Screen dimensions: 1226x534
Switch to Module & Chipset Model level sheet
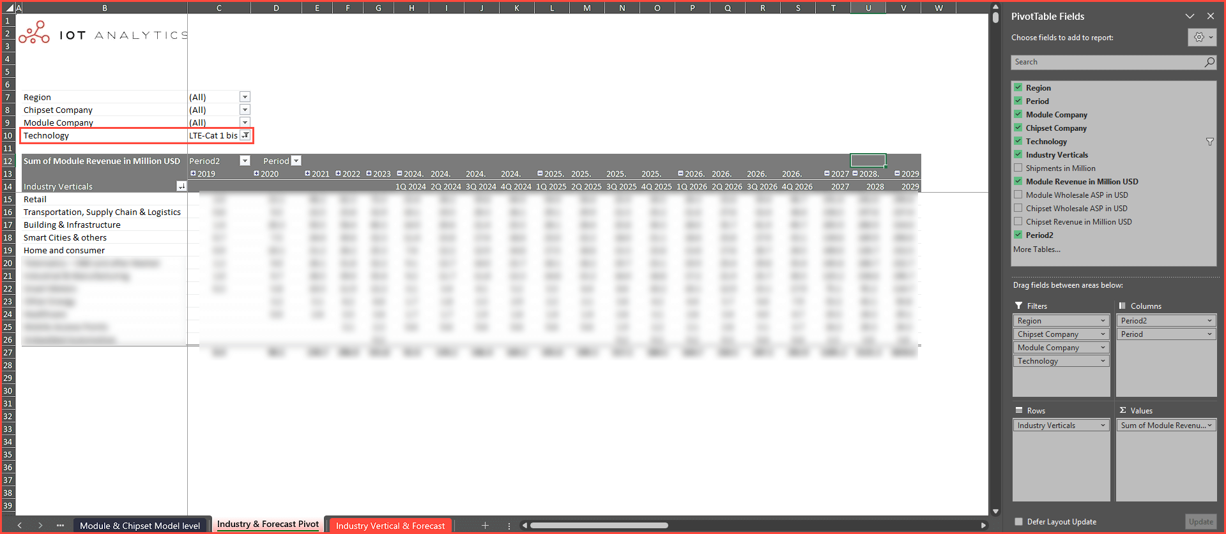(140, 526)
